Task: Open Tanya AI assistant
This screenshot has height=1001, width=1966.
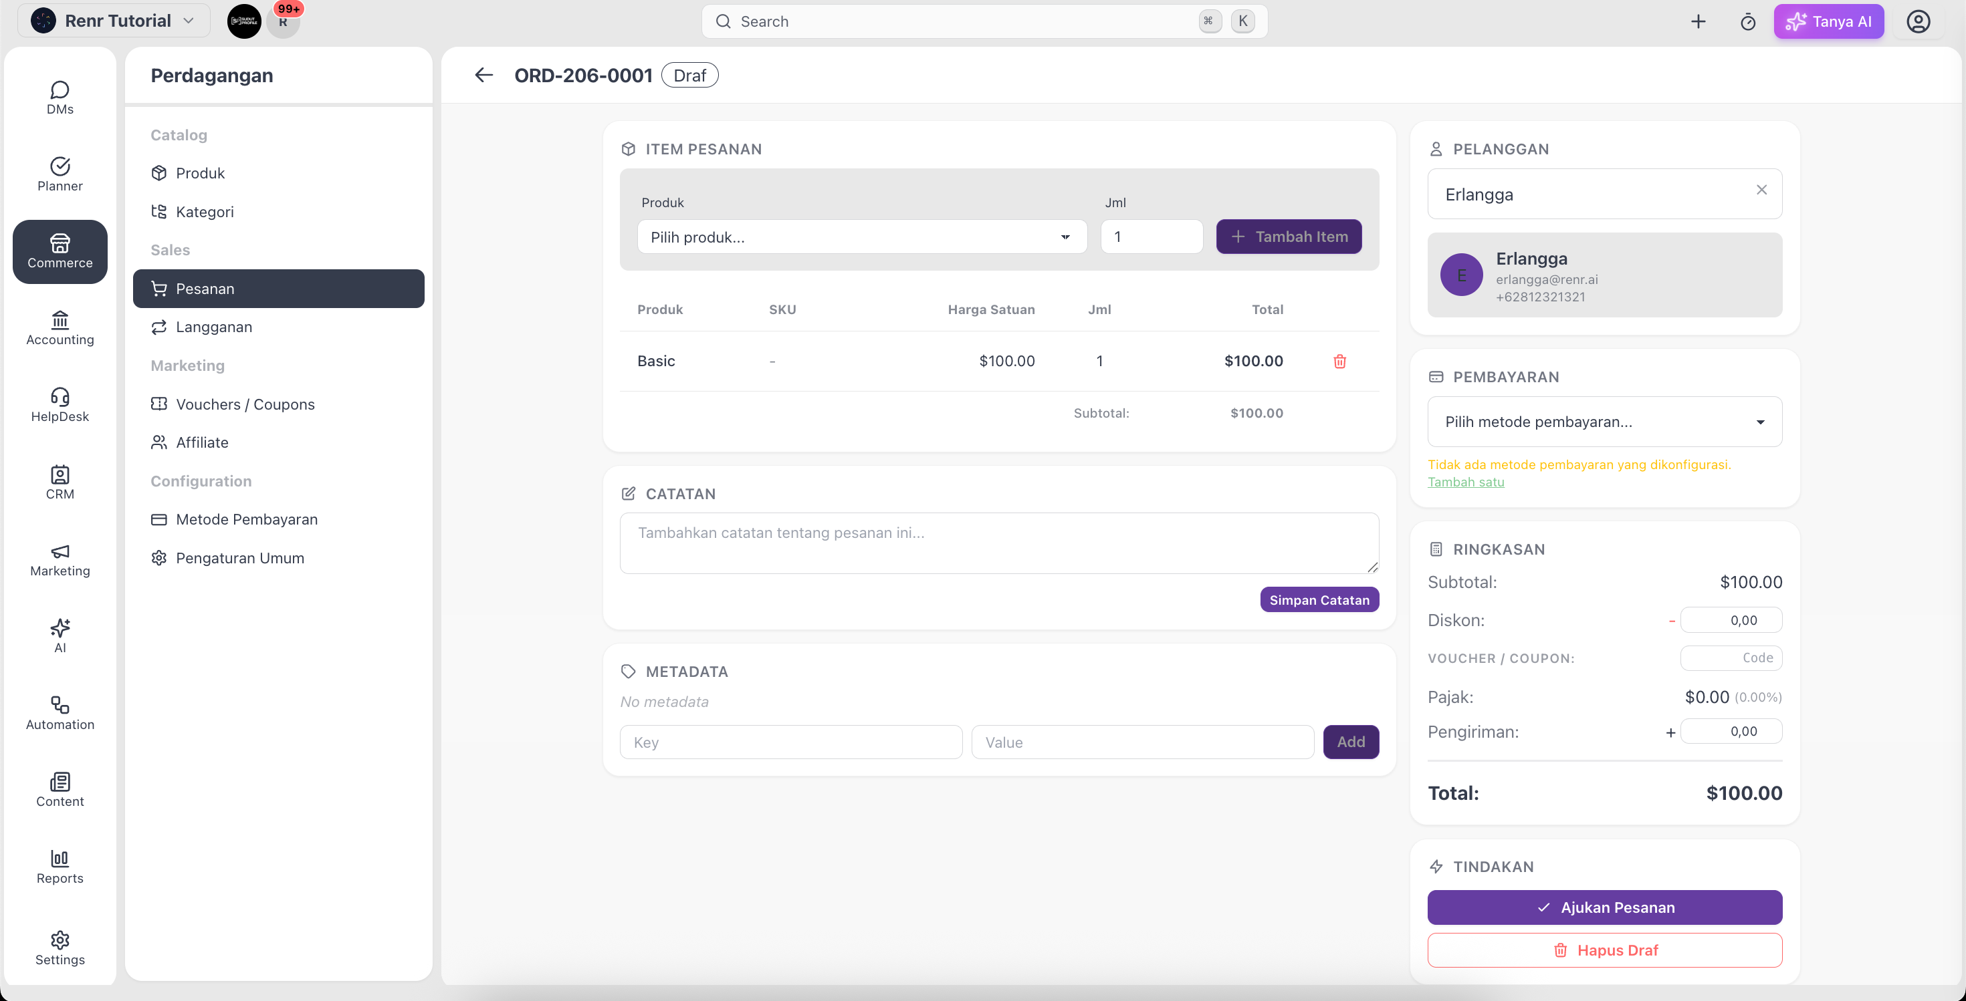Action: 1829,21
